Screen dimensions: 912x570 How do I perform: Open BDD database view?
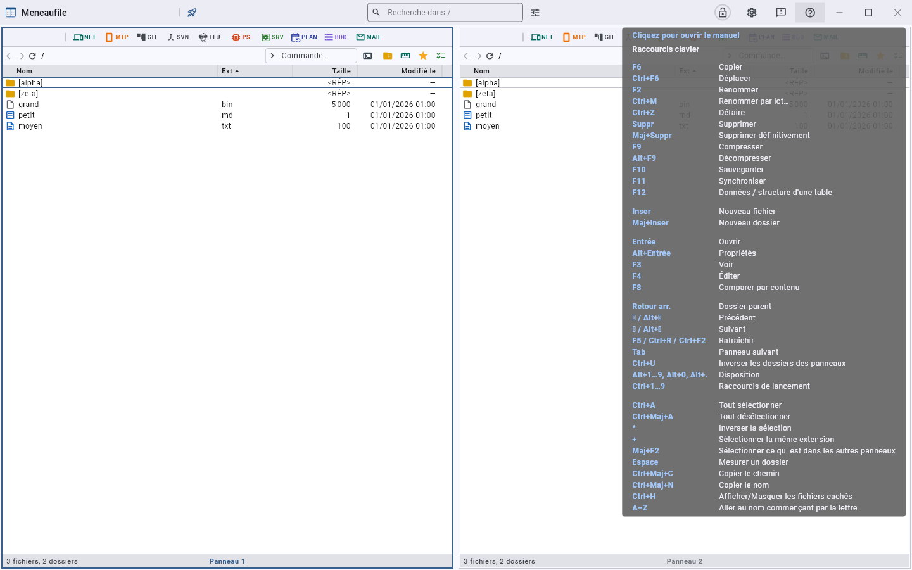click(336, 37)
